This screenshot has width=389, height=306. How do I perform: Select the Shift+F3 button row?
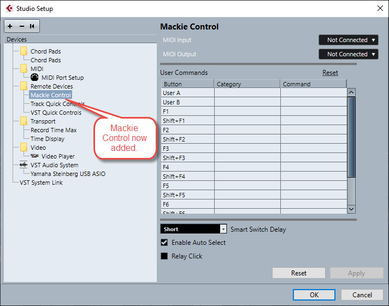(254, 158)
